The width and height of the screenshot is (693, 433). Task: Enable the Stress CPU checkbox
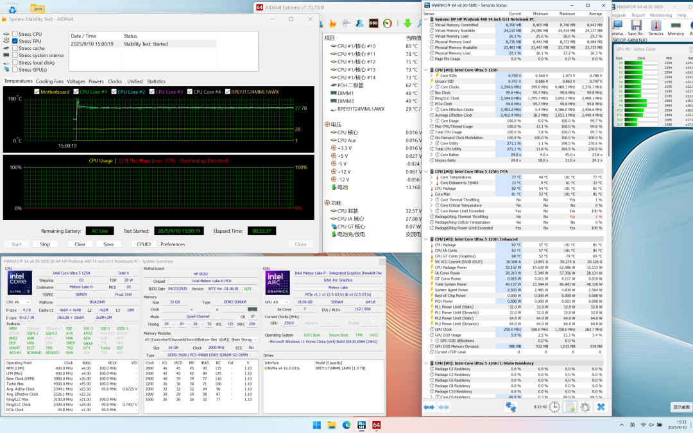15,34
